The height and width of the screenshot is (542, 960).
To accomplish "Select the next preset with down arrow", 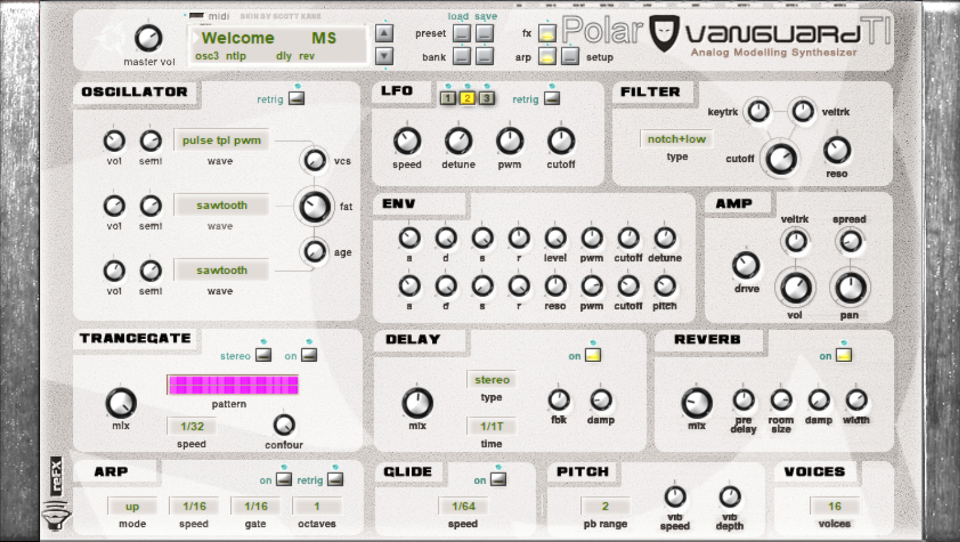I will (384, 56).
